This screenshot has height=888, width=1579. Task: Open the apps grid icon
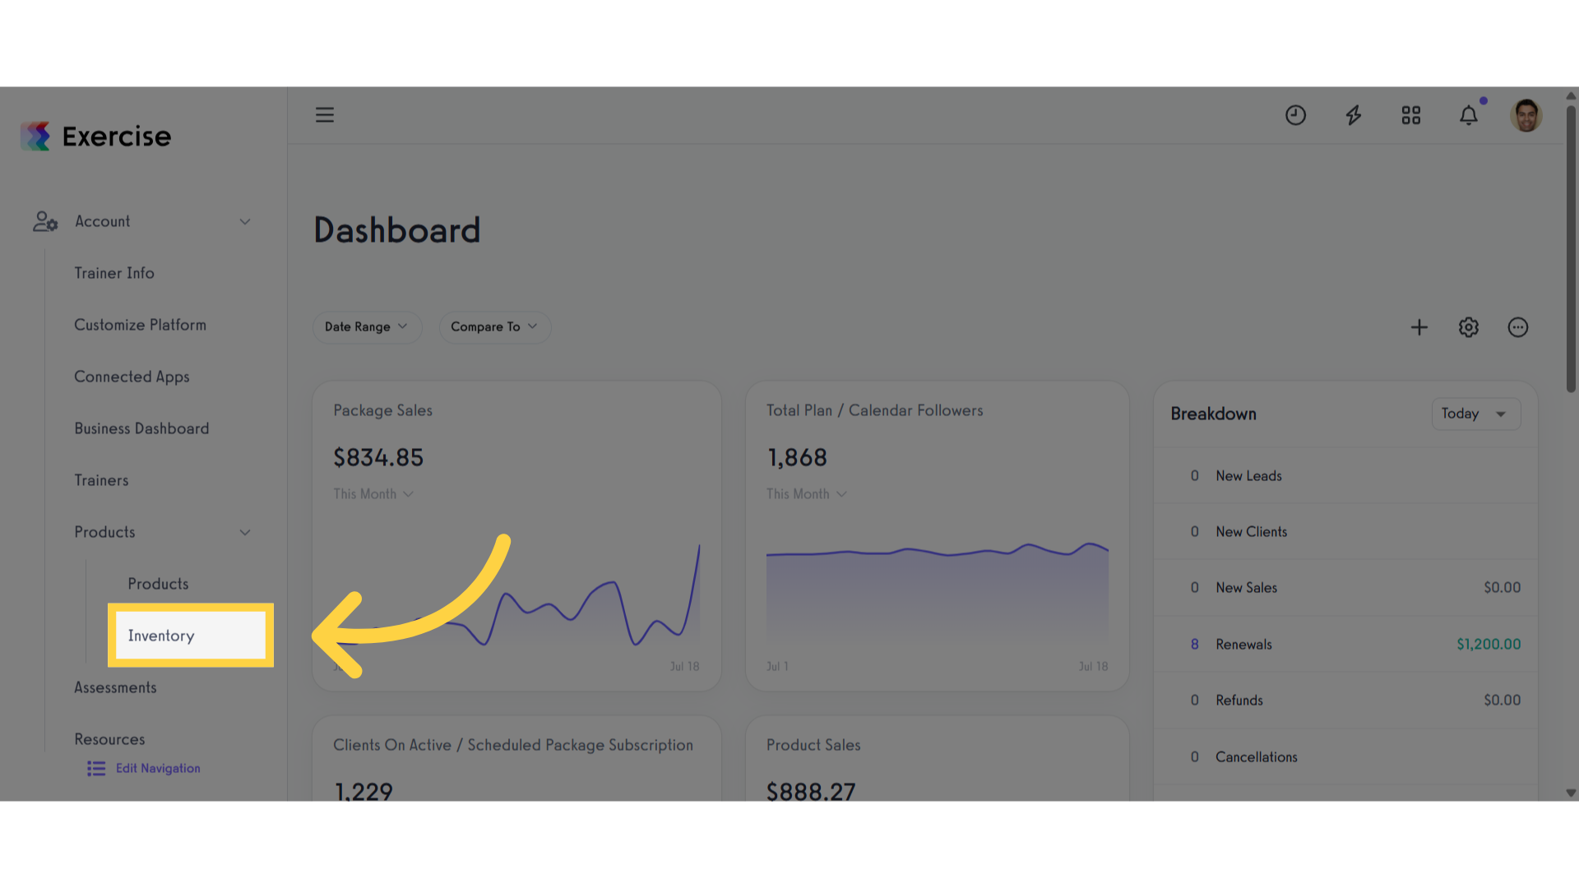(1411, 115)
